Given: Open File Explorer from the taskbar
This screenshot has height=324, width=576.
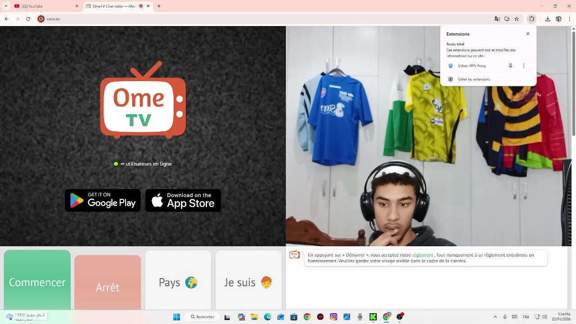Looking at the screenshot, I should coord(254,317).
